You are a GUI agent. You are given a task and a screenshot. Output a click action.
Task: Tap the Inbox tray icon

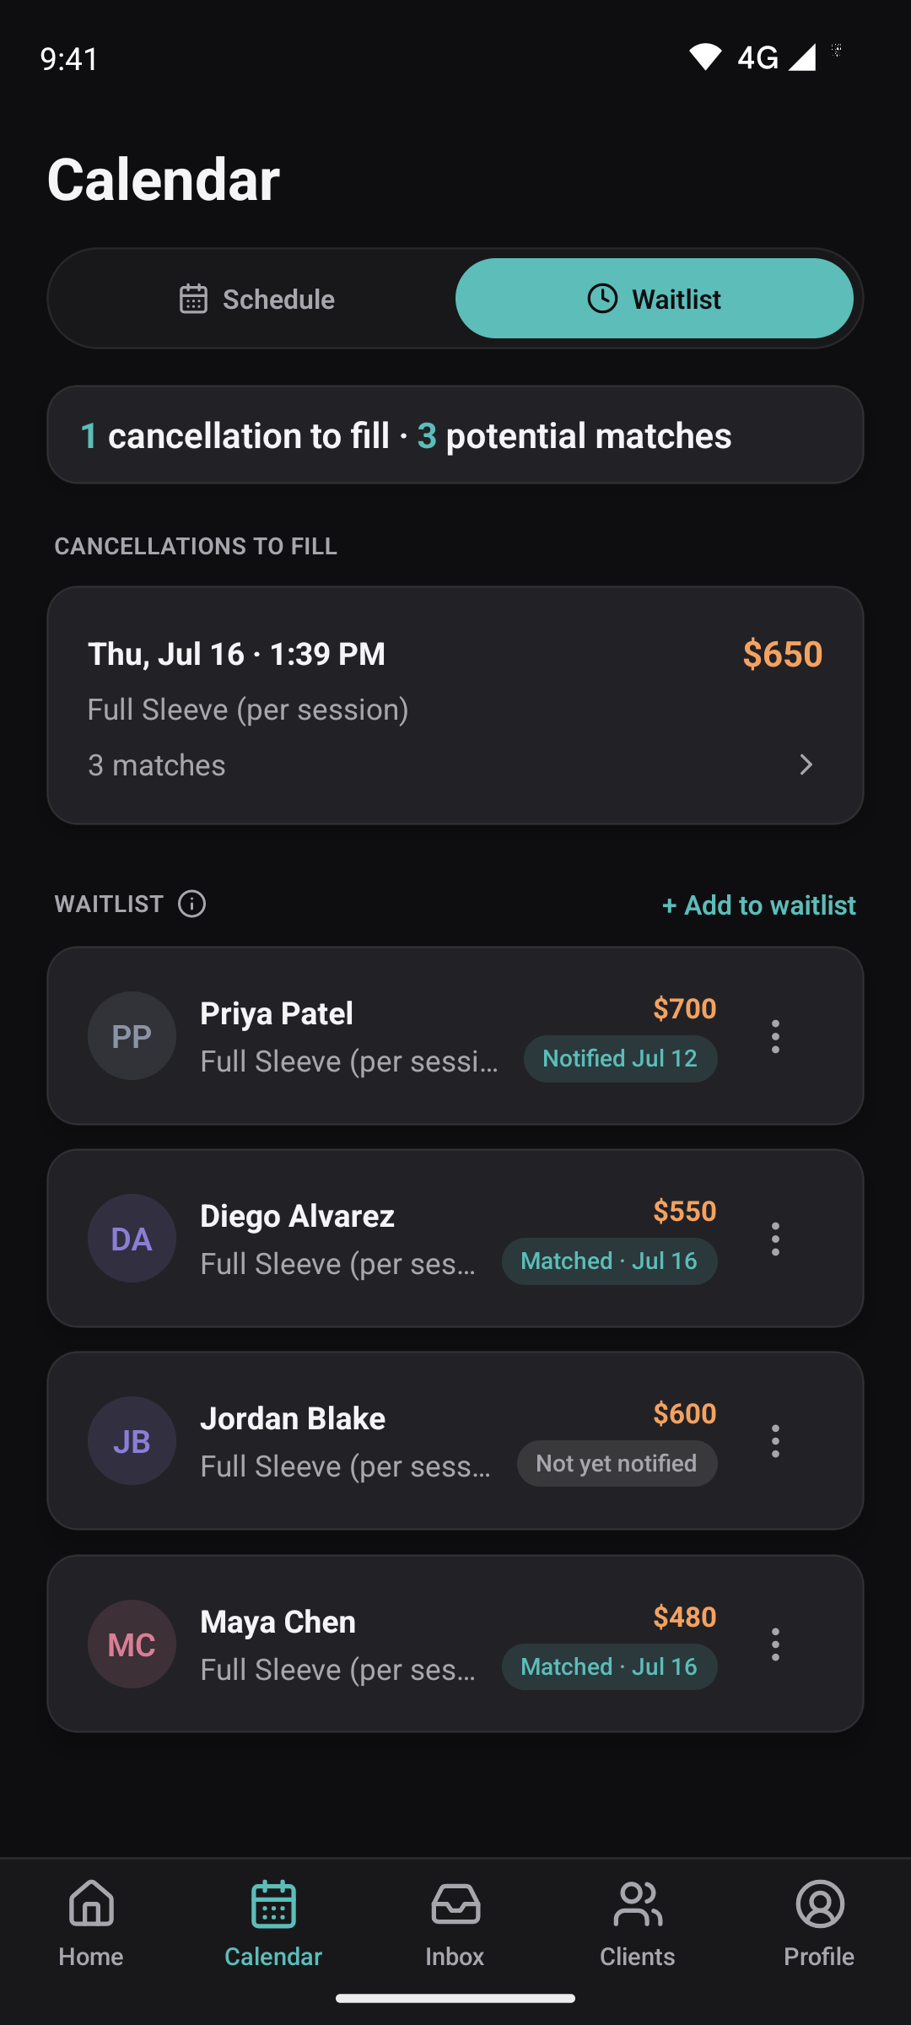455,1903
